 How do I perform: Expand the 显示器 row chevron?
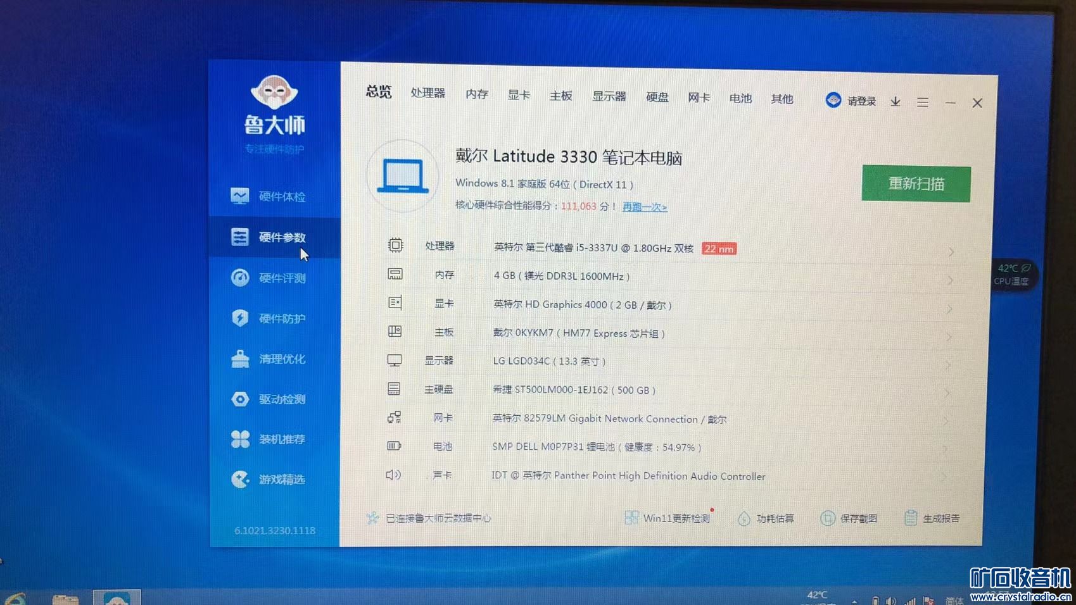[x=948, y=365]
